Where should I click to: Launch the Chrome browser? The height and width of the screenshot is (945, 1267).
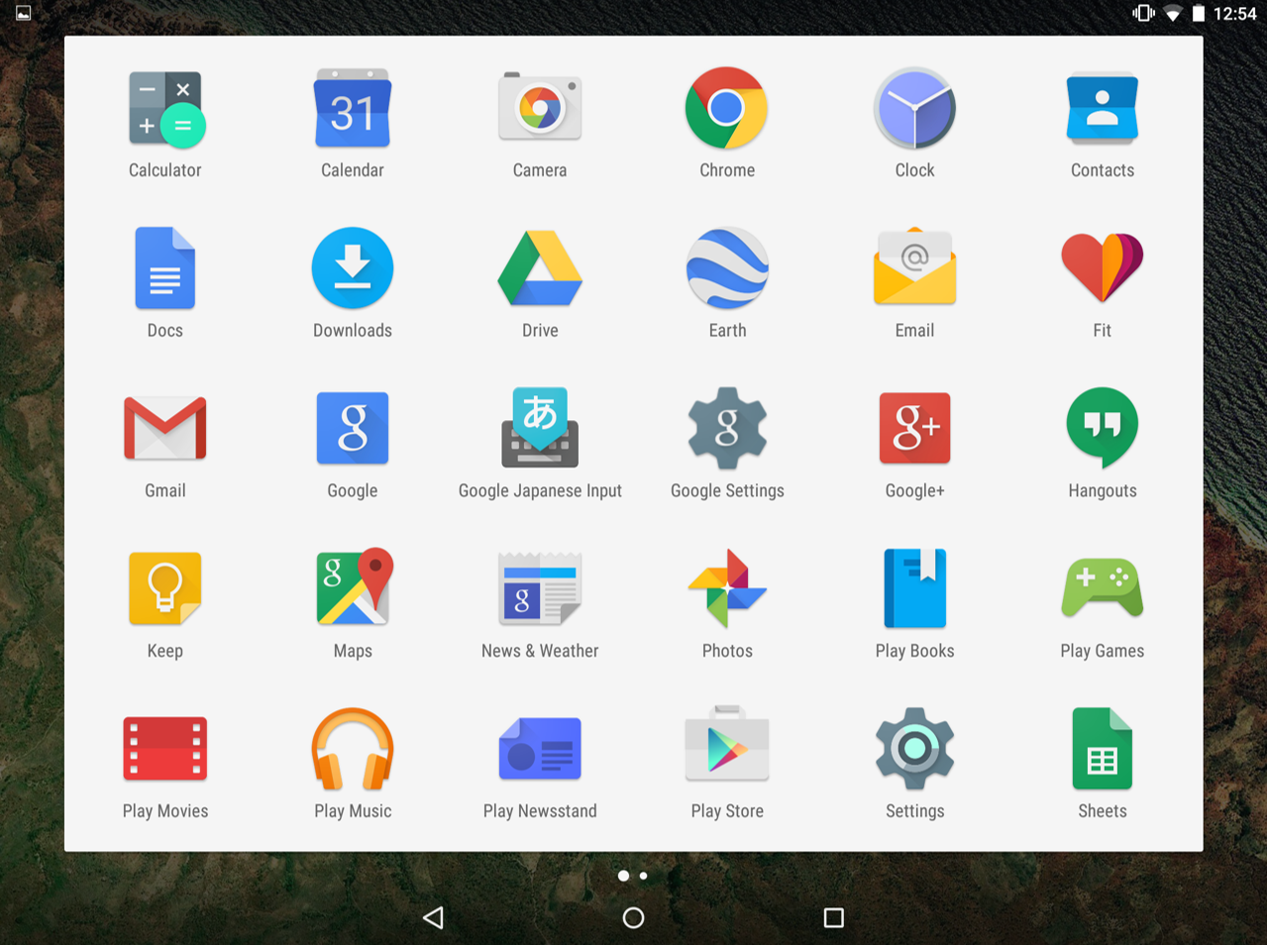click(727, 108)
